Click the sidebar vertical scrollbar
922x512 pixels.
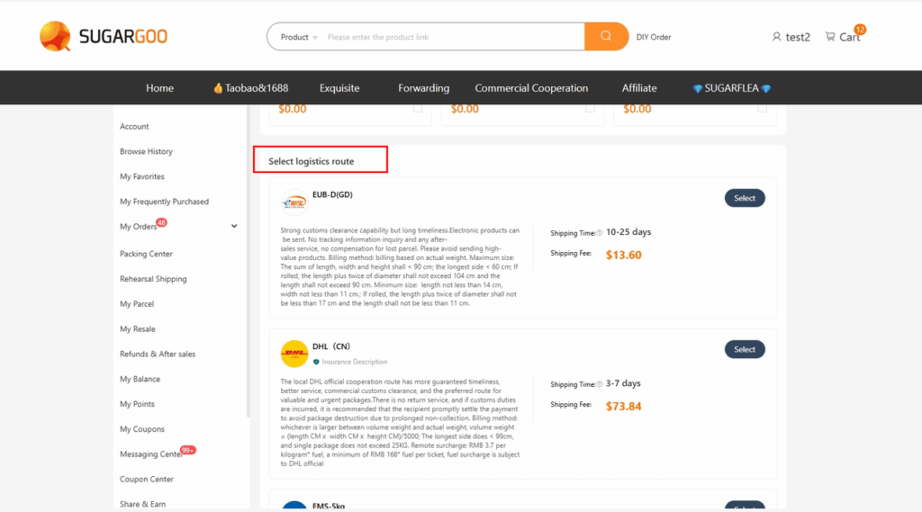249,262
